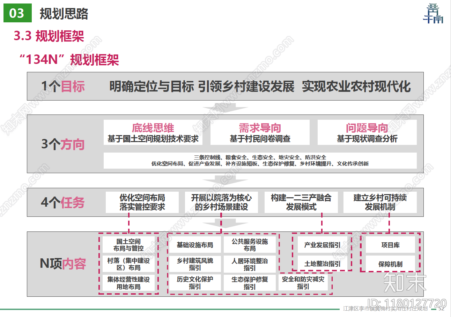Click the 乡村建筑风貌指引 box
451x317 pixels.
(x=195, y=264)
